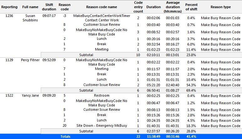Viewport: 242px width, 139px height.
Task: Select the Yancy Jane name cell
Action: tap(30, 95)
